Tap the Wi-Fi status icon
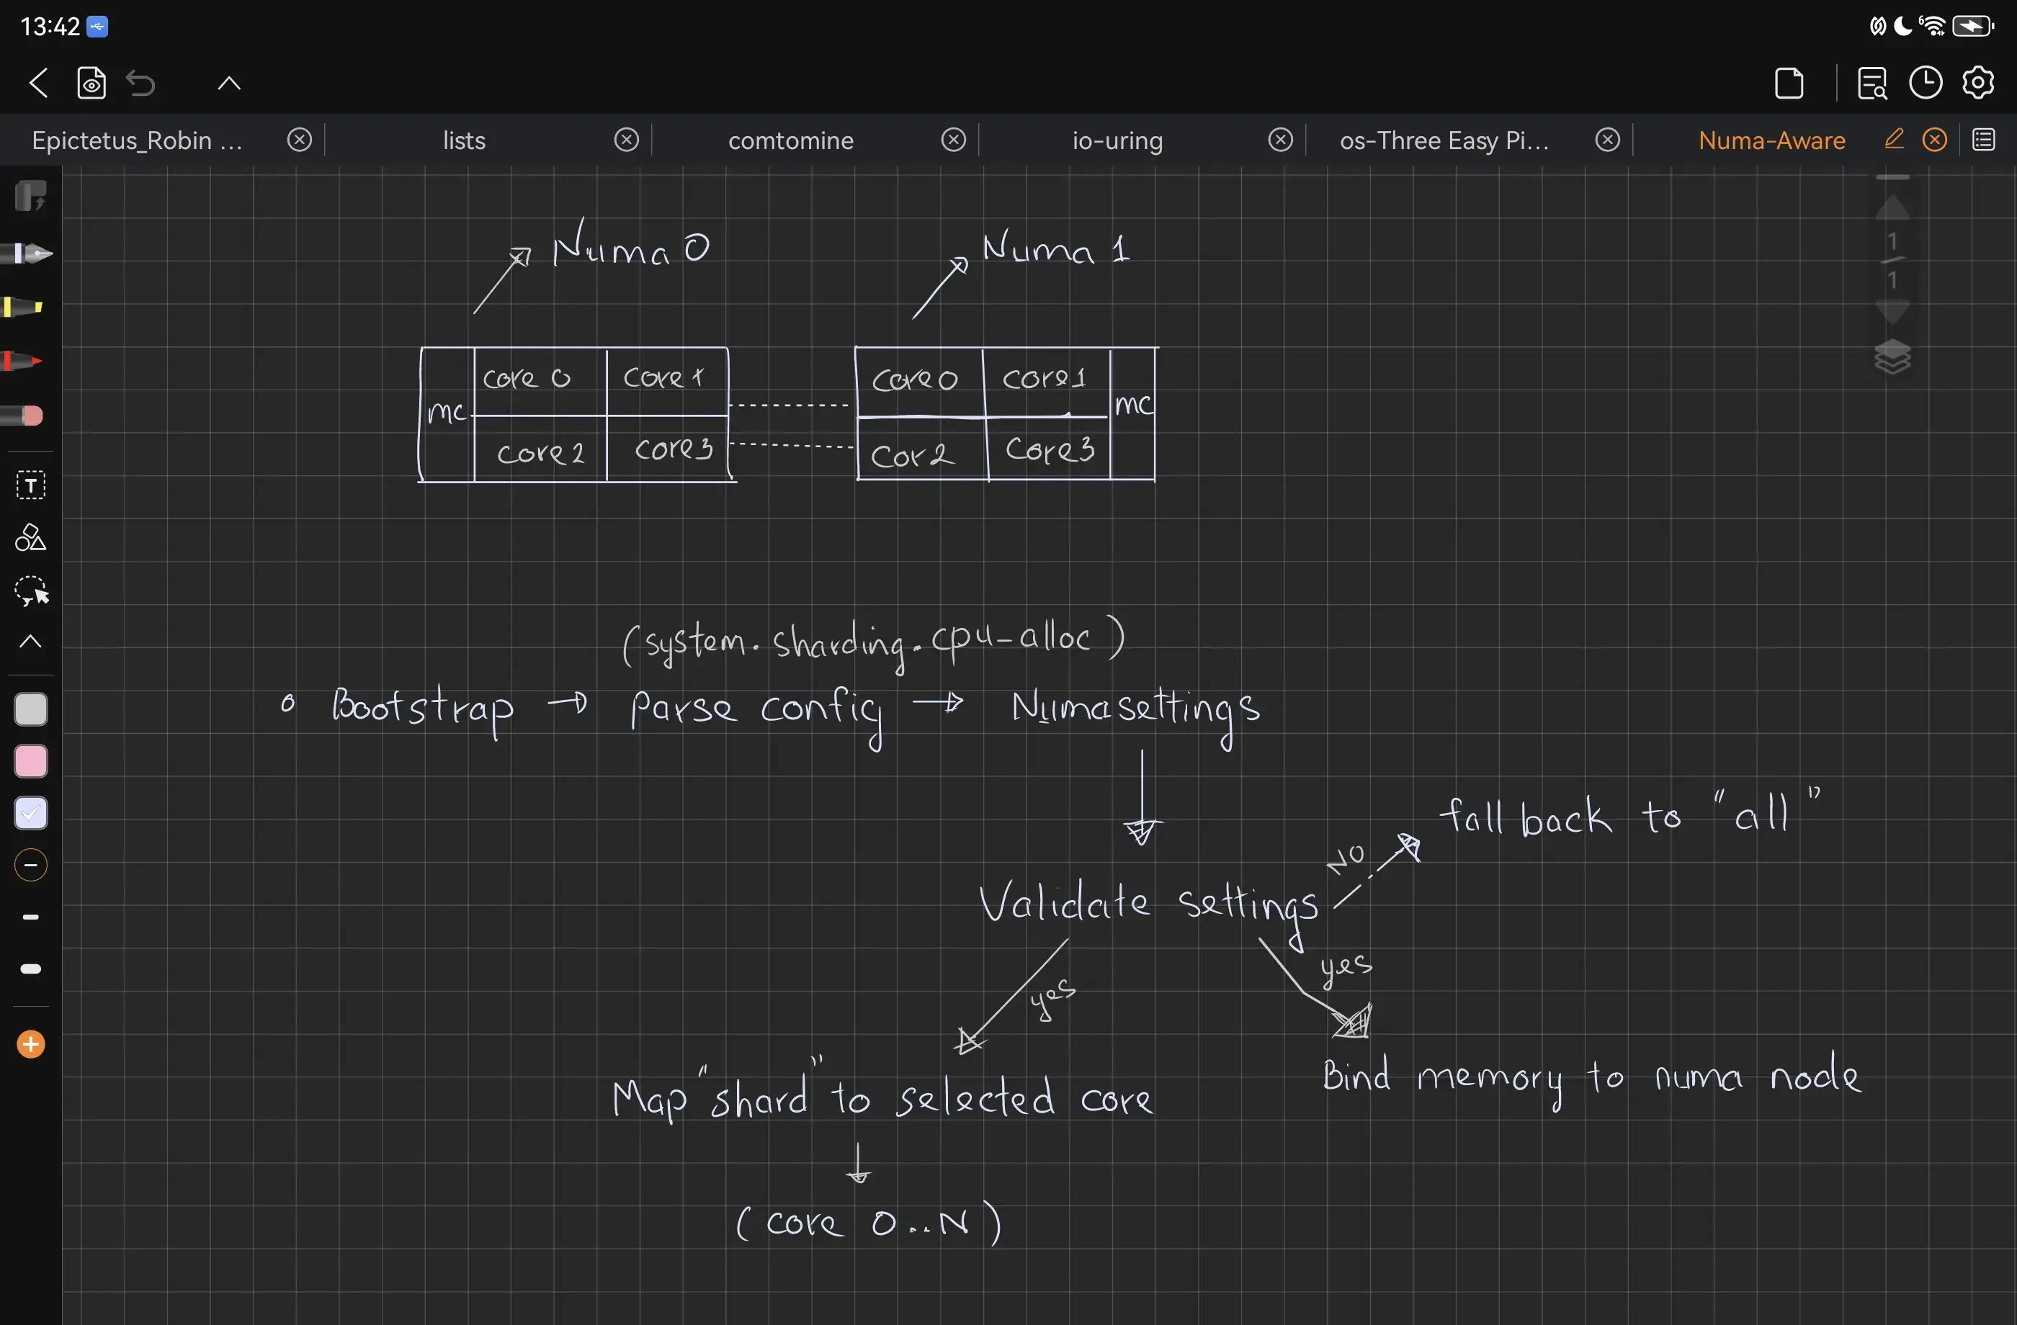Viewport: 2017px width, 1325px height. [x=1933, y=27]
